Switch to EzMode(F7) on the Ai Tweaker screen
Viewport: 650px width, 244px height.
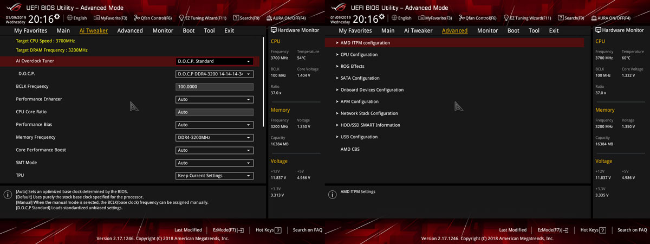pos(228,230)
